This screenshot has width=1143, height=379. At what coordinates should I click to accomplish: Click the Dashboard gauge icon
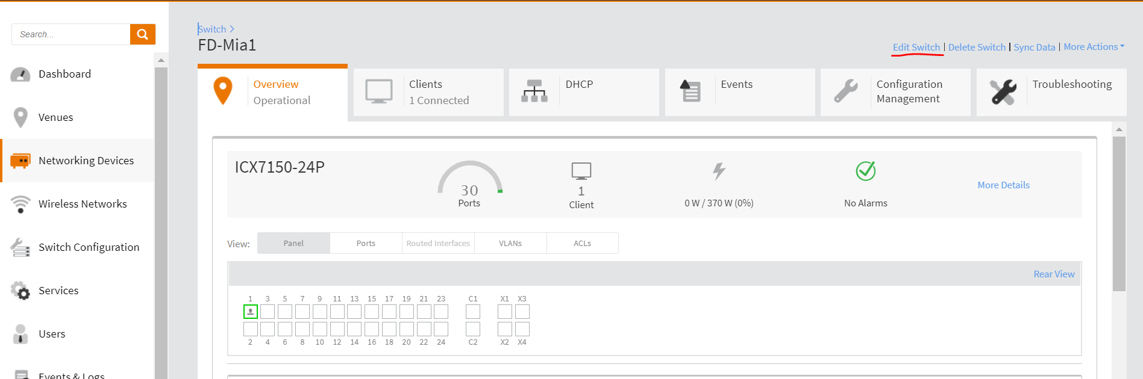(20, 75)
